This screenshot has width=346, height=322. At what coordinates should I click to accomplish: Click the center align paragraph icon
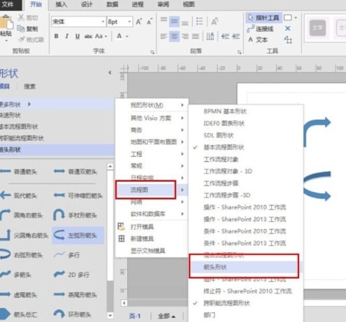pos(175,36)
